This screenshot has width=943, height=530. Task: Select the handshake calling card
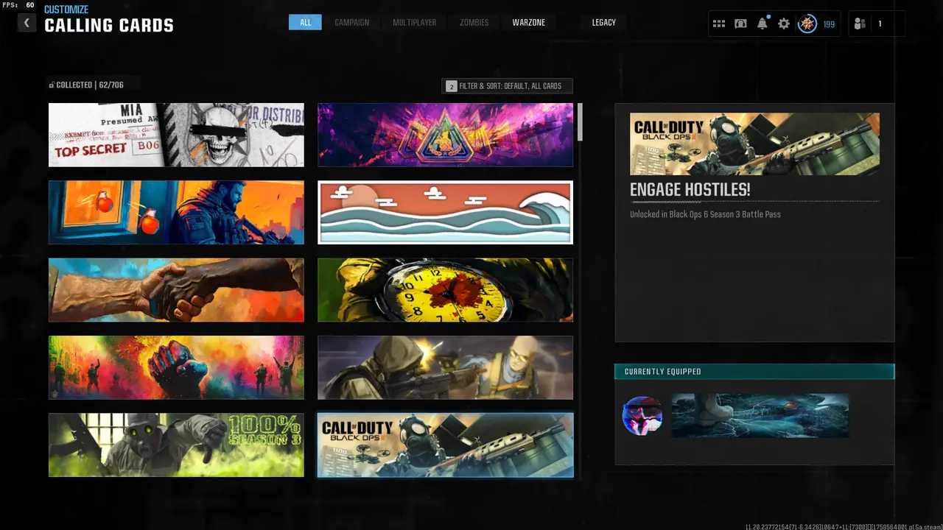pyautogui.click(x=176, y=290)
